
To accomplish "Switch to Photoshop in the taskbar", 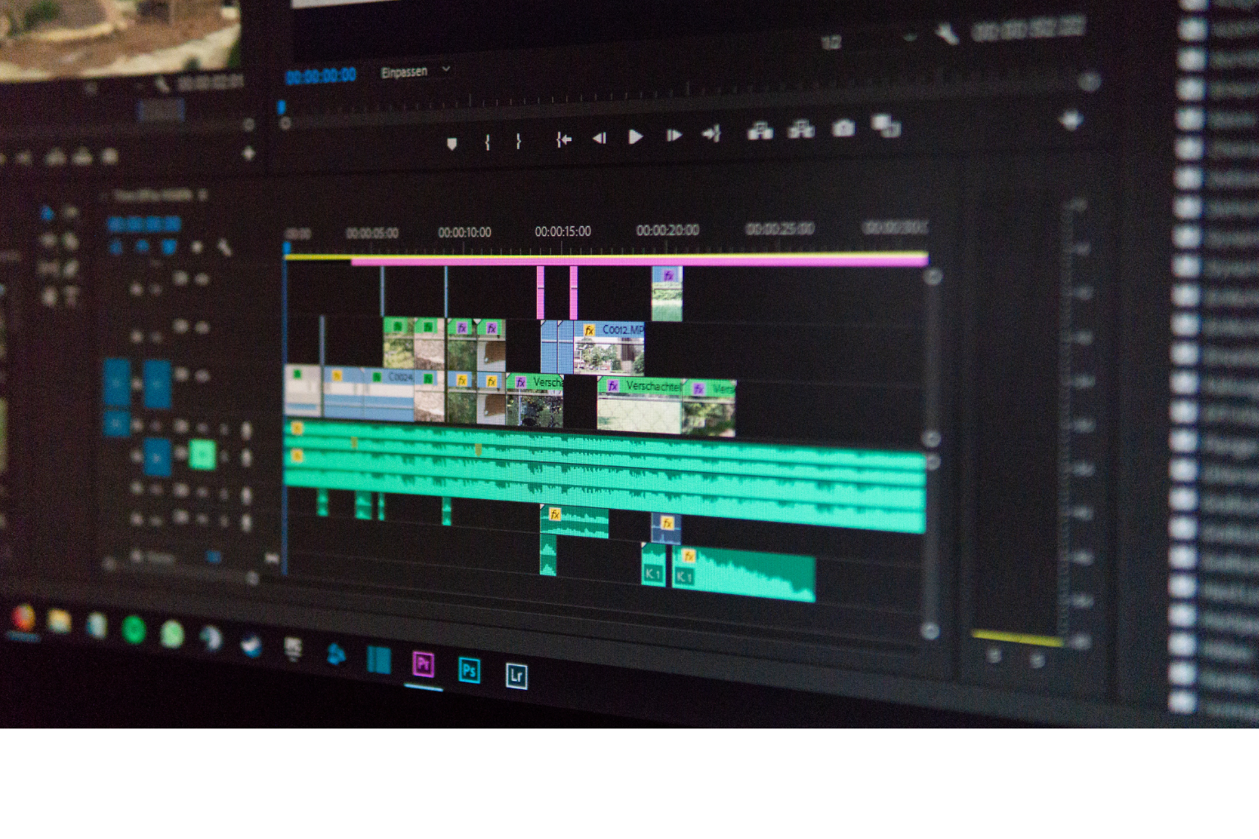I will (469, 670).
